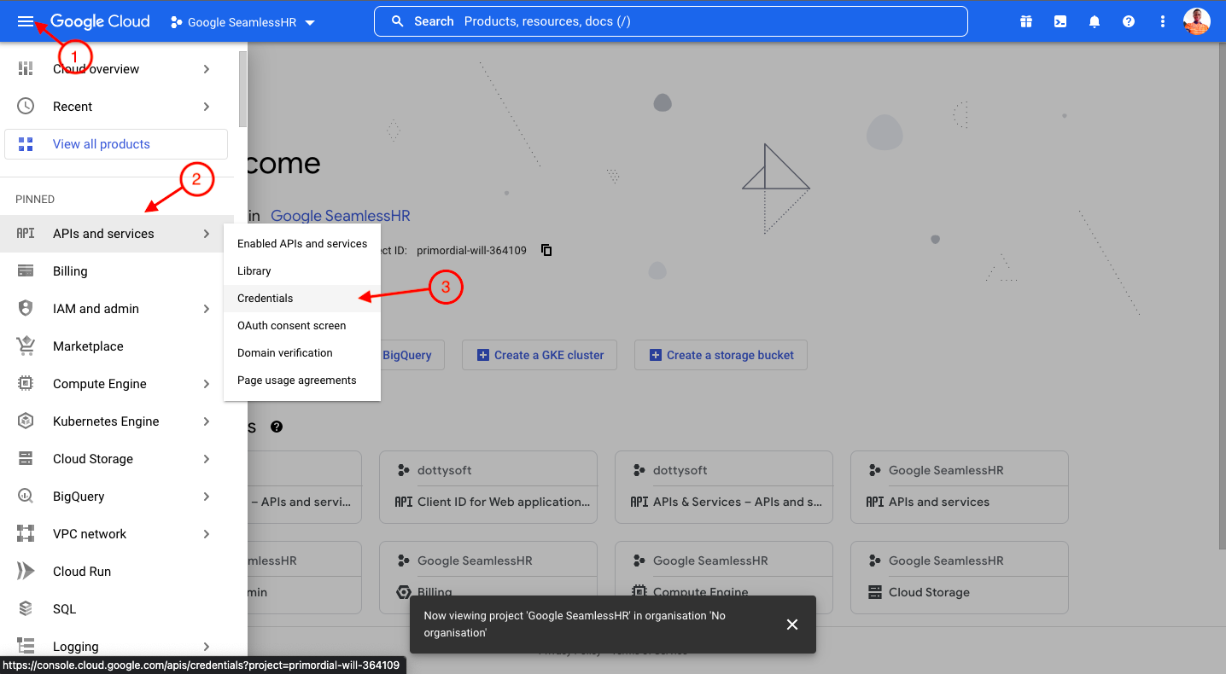
Task: Expand Compute Engine submenu arrow
Action: point(207,384)
